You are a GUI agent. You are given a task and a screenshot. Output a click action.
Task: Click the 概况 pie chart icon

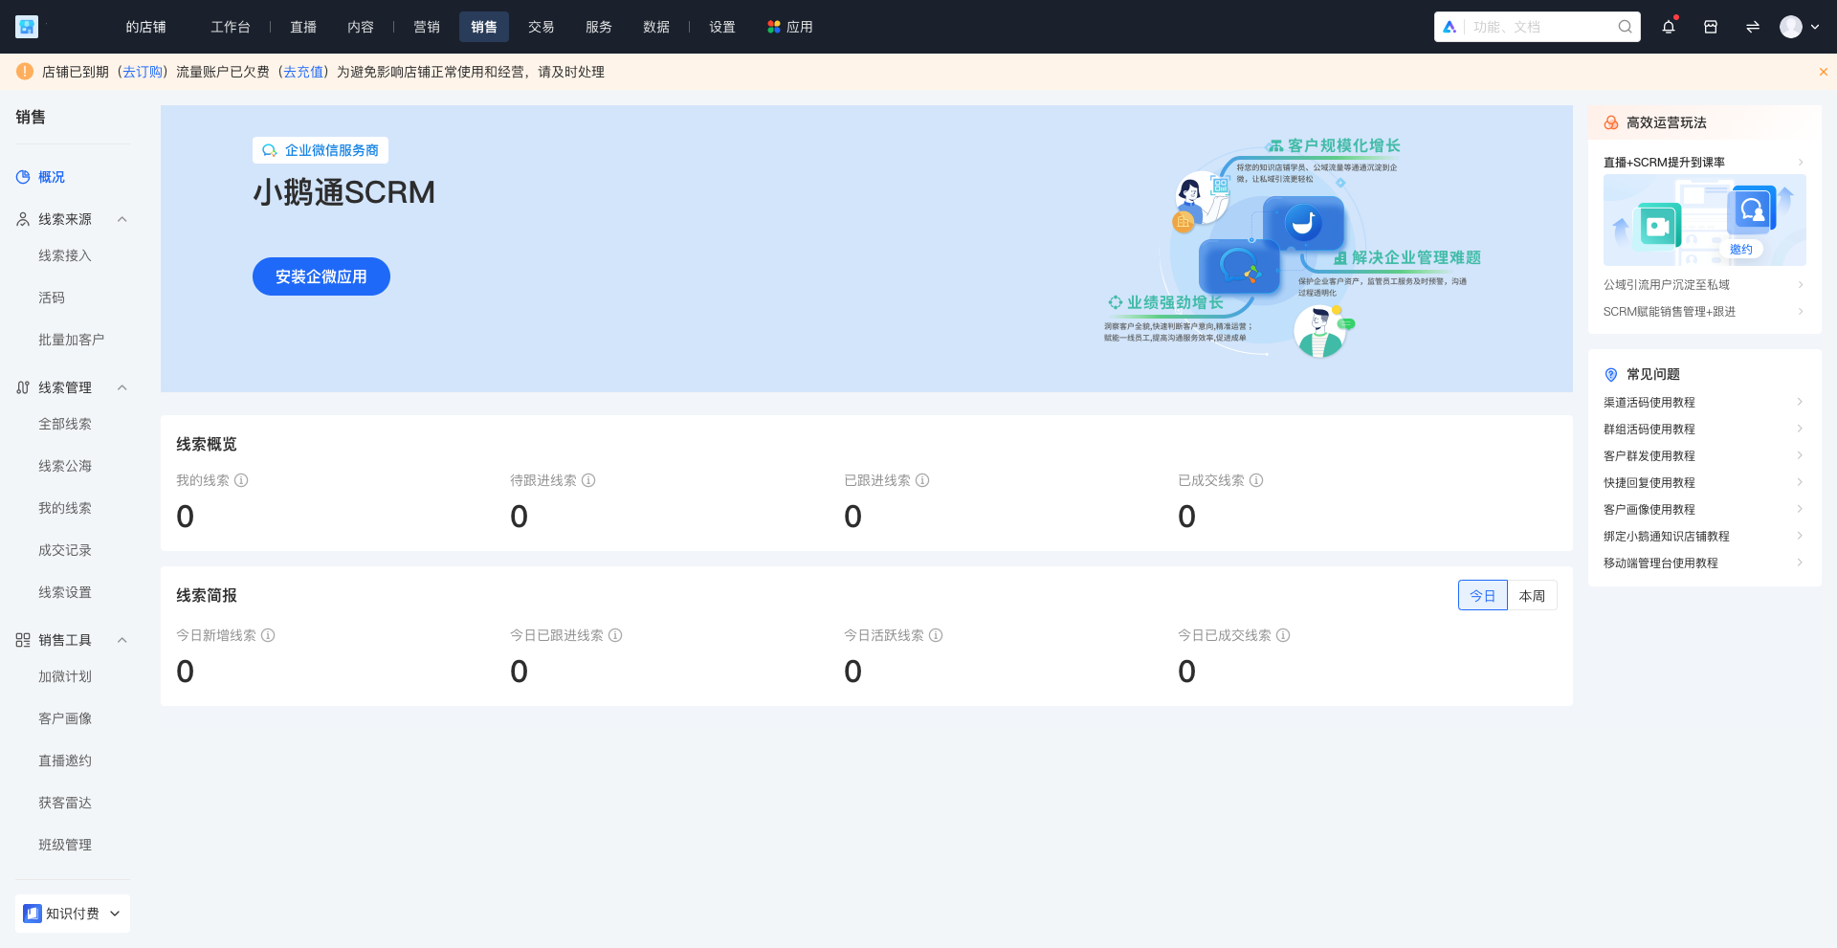[23, 177]
